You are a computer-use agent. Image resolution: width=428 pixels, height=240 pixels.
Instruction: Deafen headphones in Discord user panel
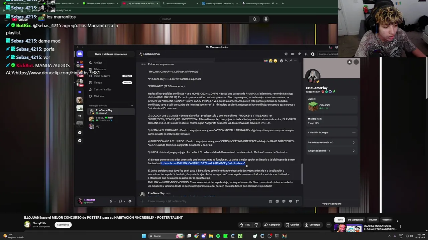click(x=120, y=201)
